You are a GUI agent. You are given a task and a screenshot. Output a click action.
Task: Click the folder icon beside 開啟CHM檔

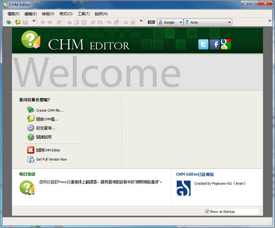click(x=31, y=119)
